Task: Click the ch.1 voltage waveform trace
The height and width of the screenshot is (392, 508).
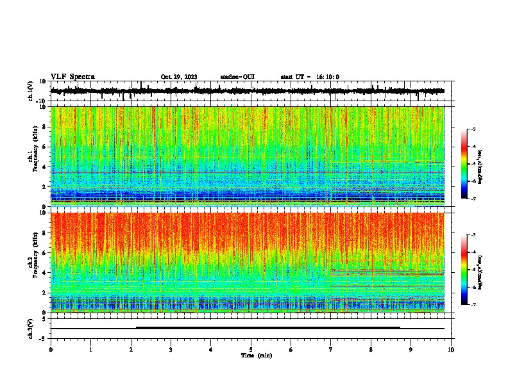Action: pyautogui.click(x=248, y=91)
